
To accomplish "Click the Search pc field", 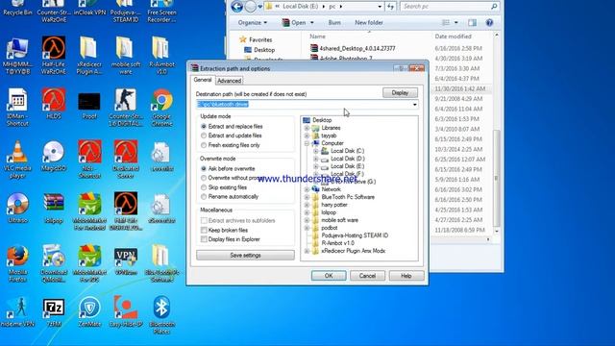I will click(450, 7).
